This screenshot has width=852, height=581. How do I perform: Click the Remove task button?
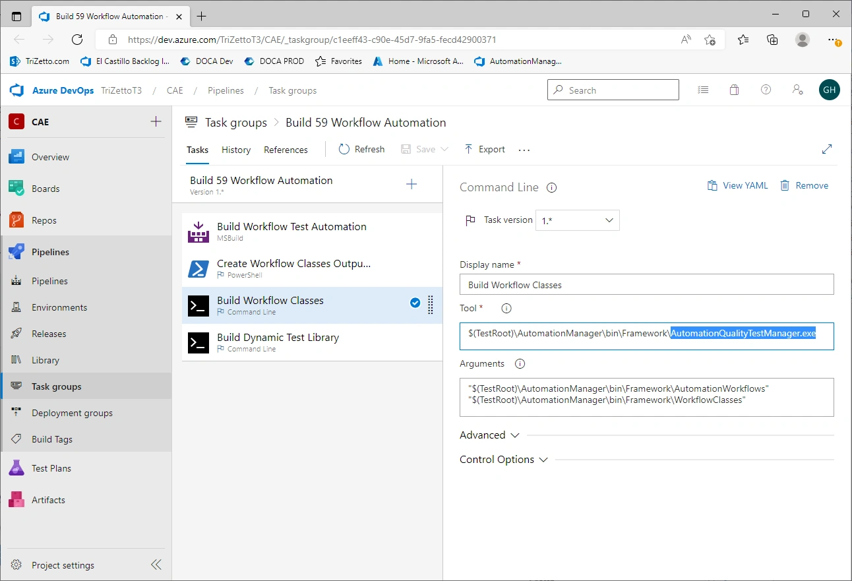(x=804, y=185)
